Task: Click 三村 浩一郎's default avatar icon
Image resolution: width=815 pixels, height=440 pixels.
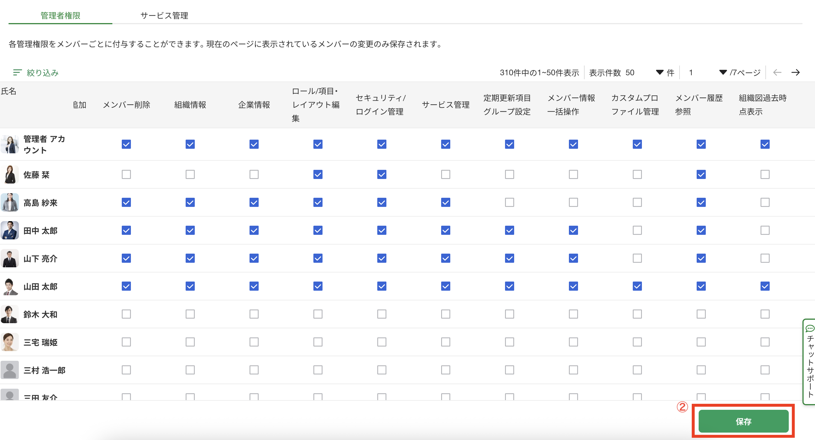Action: pos(10,370)
